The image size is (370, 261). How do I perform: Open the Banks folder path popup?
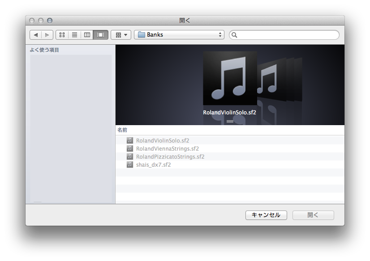click(x=179, y=35)
